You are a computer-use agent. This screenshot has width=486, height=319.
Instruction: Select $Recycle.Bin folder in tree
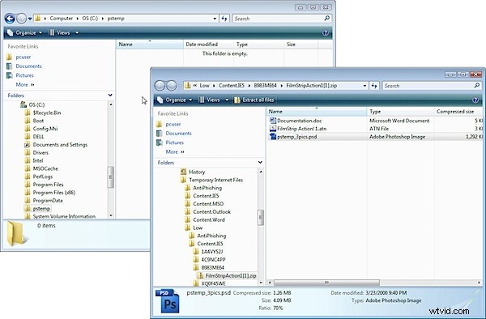click(47, 113)
